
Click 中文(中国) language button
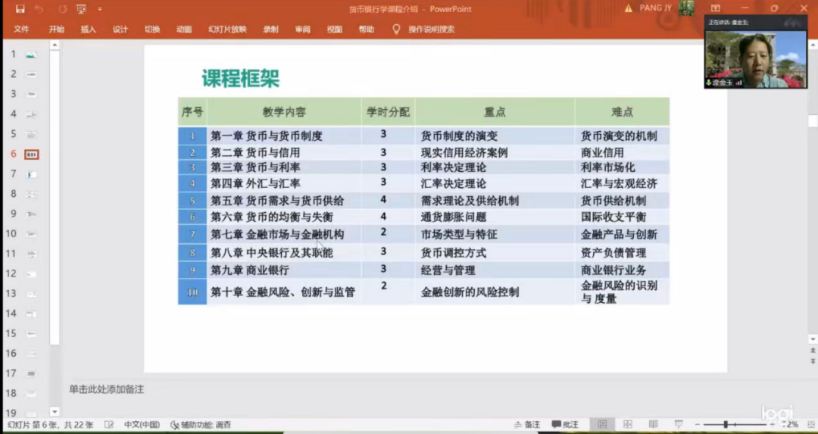tap(142, 425)
